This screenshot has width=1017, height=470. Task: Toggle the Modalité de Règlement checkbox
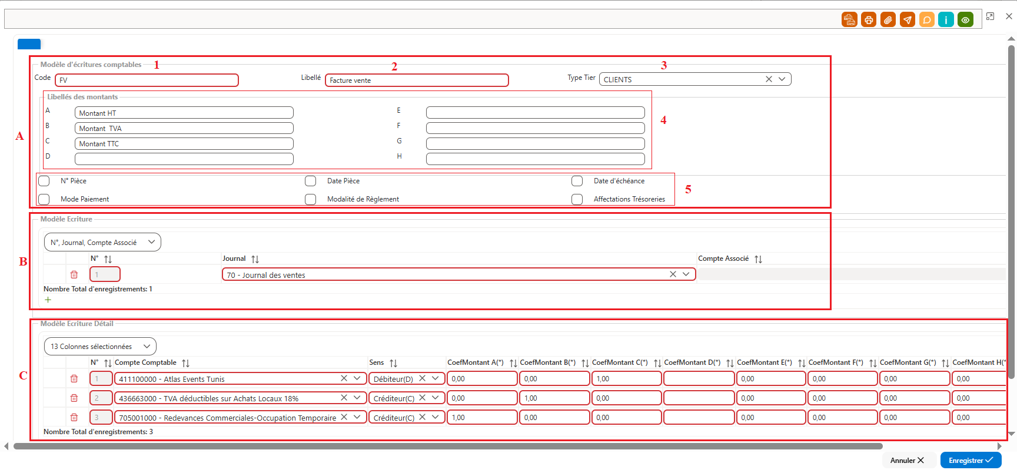point(311,199)
